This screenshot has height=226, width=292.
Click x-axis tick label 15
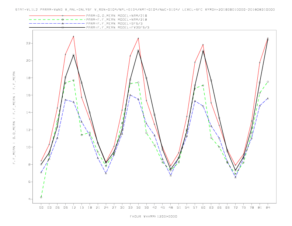tap(81, 208)
